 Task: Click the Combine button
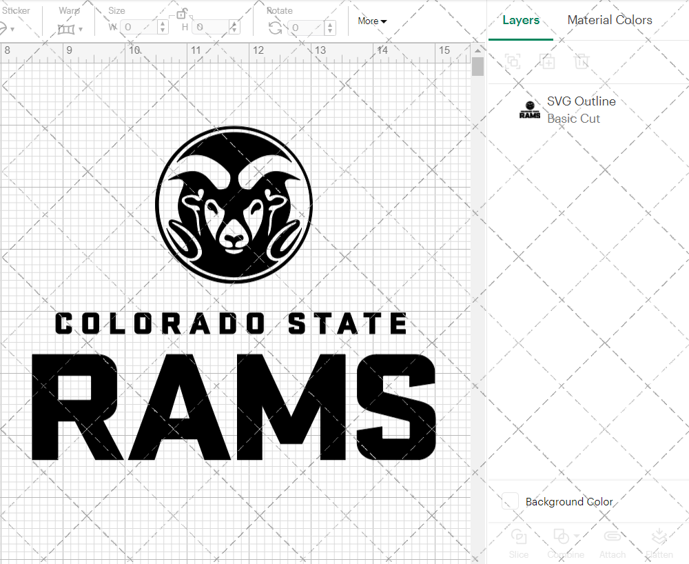pyautogui.click(x=566, y=543)
